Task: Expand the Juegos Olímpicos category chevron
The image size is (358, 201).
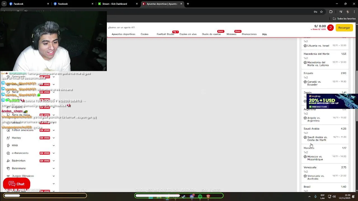Action: click(x=54, y=176)
